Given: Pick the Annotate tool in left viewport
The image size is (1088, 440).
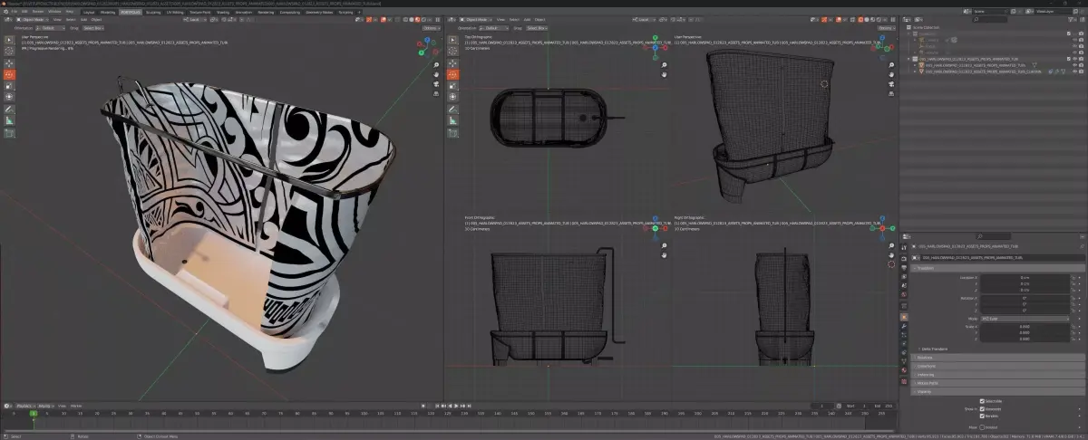Looking at the screenshot, I should pyautogui.click(x=9, y=109).
